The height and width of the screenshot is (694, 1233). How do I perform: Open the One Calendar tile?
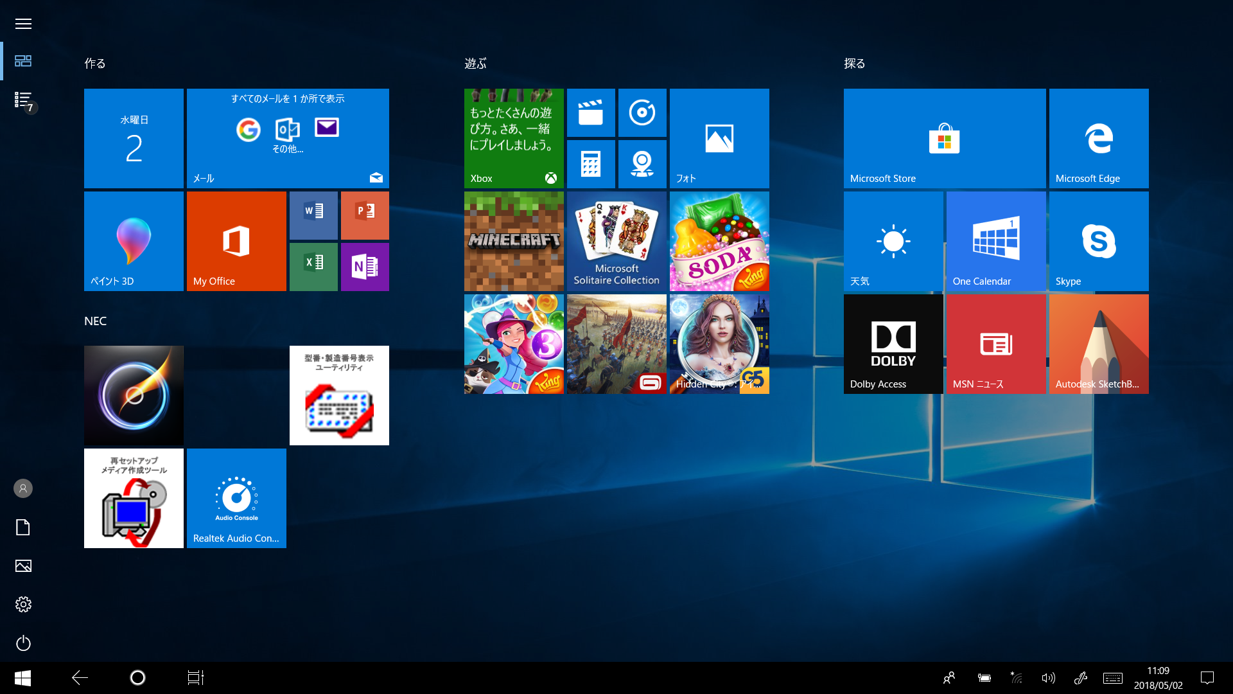click(x=996, y=241)
